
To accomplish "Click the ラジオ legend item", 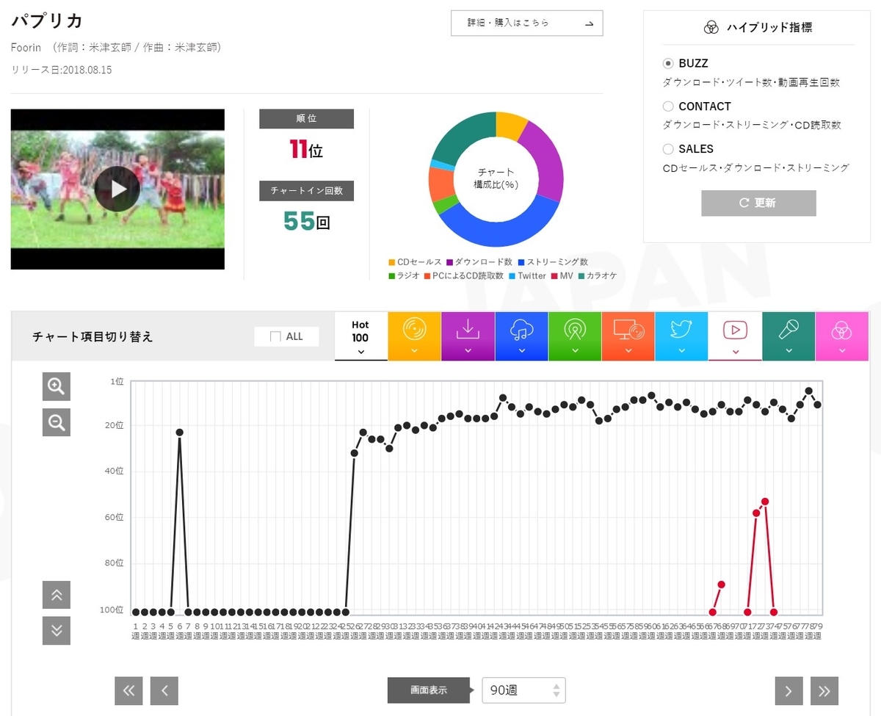I will coord(405,276).
